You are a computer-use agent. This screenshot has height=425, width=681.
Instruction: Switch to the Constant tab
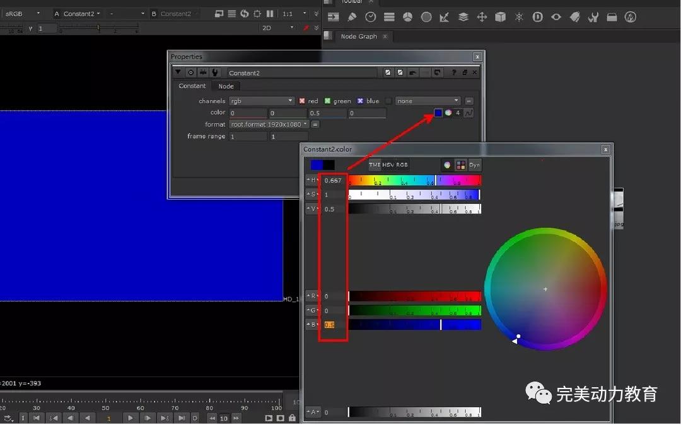192,86
